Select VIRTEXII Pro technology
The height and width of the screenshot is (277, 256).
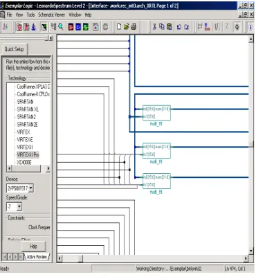(28, 154)
